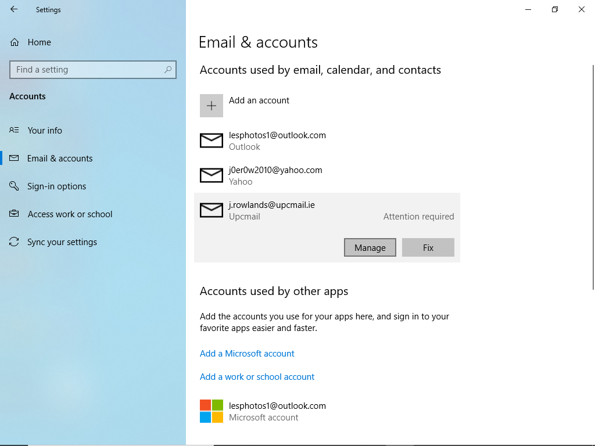Select the search magnifier icon in Find a setting
The height and width of the screenshot is (446, 595).
[168, 70]
